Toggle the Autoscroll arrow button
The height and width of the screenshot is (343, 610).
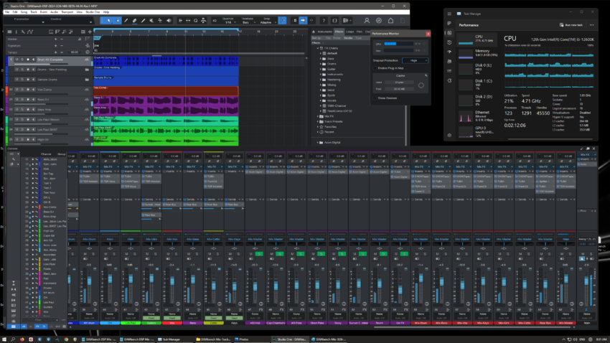coord(303,21)
